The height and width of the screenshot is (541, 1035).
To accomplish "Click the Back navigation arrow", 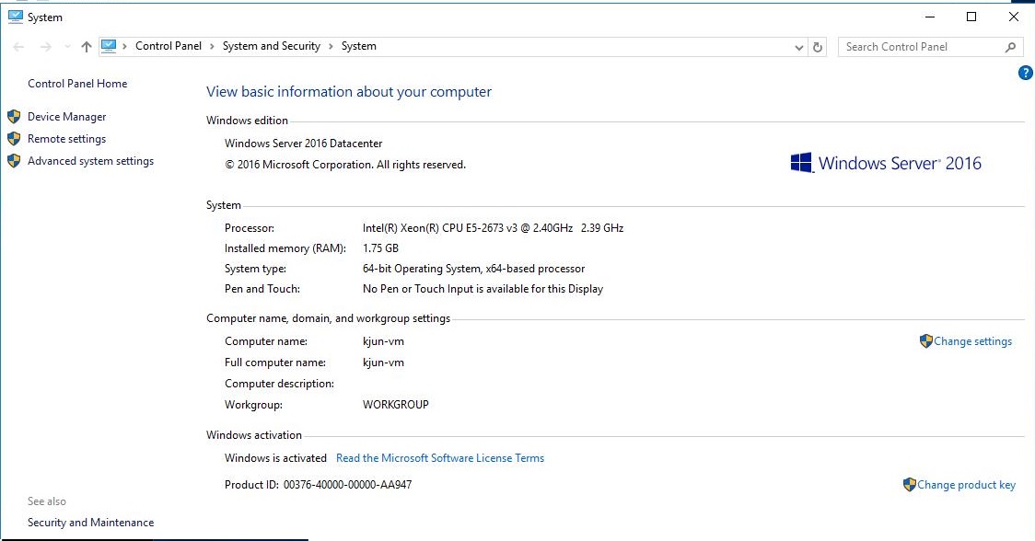I will [18, 47].
